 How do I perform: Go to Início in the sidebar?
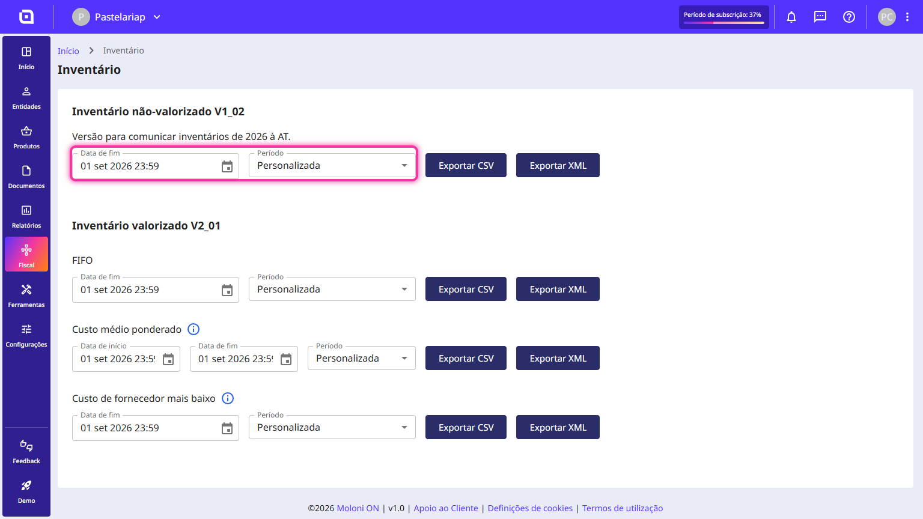(x=26, y=58)
